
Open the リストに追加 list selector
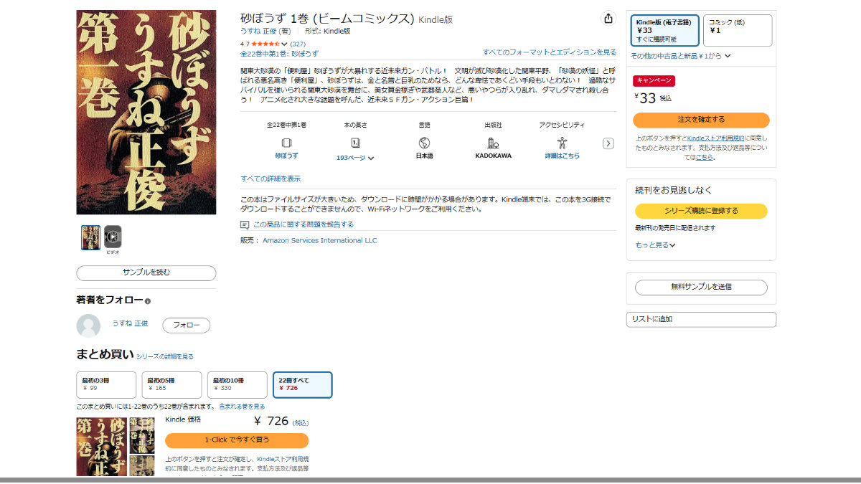(x=701, y=319)
